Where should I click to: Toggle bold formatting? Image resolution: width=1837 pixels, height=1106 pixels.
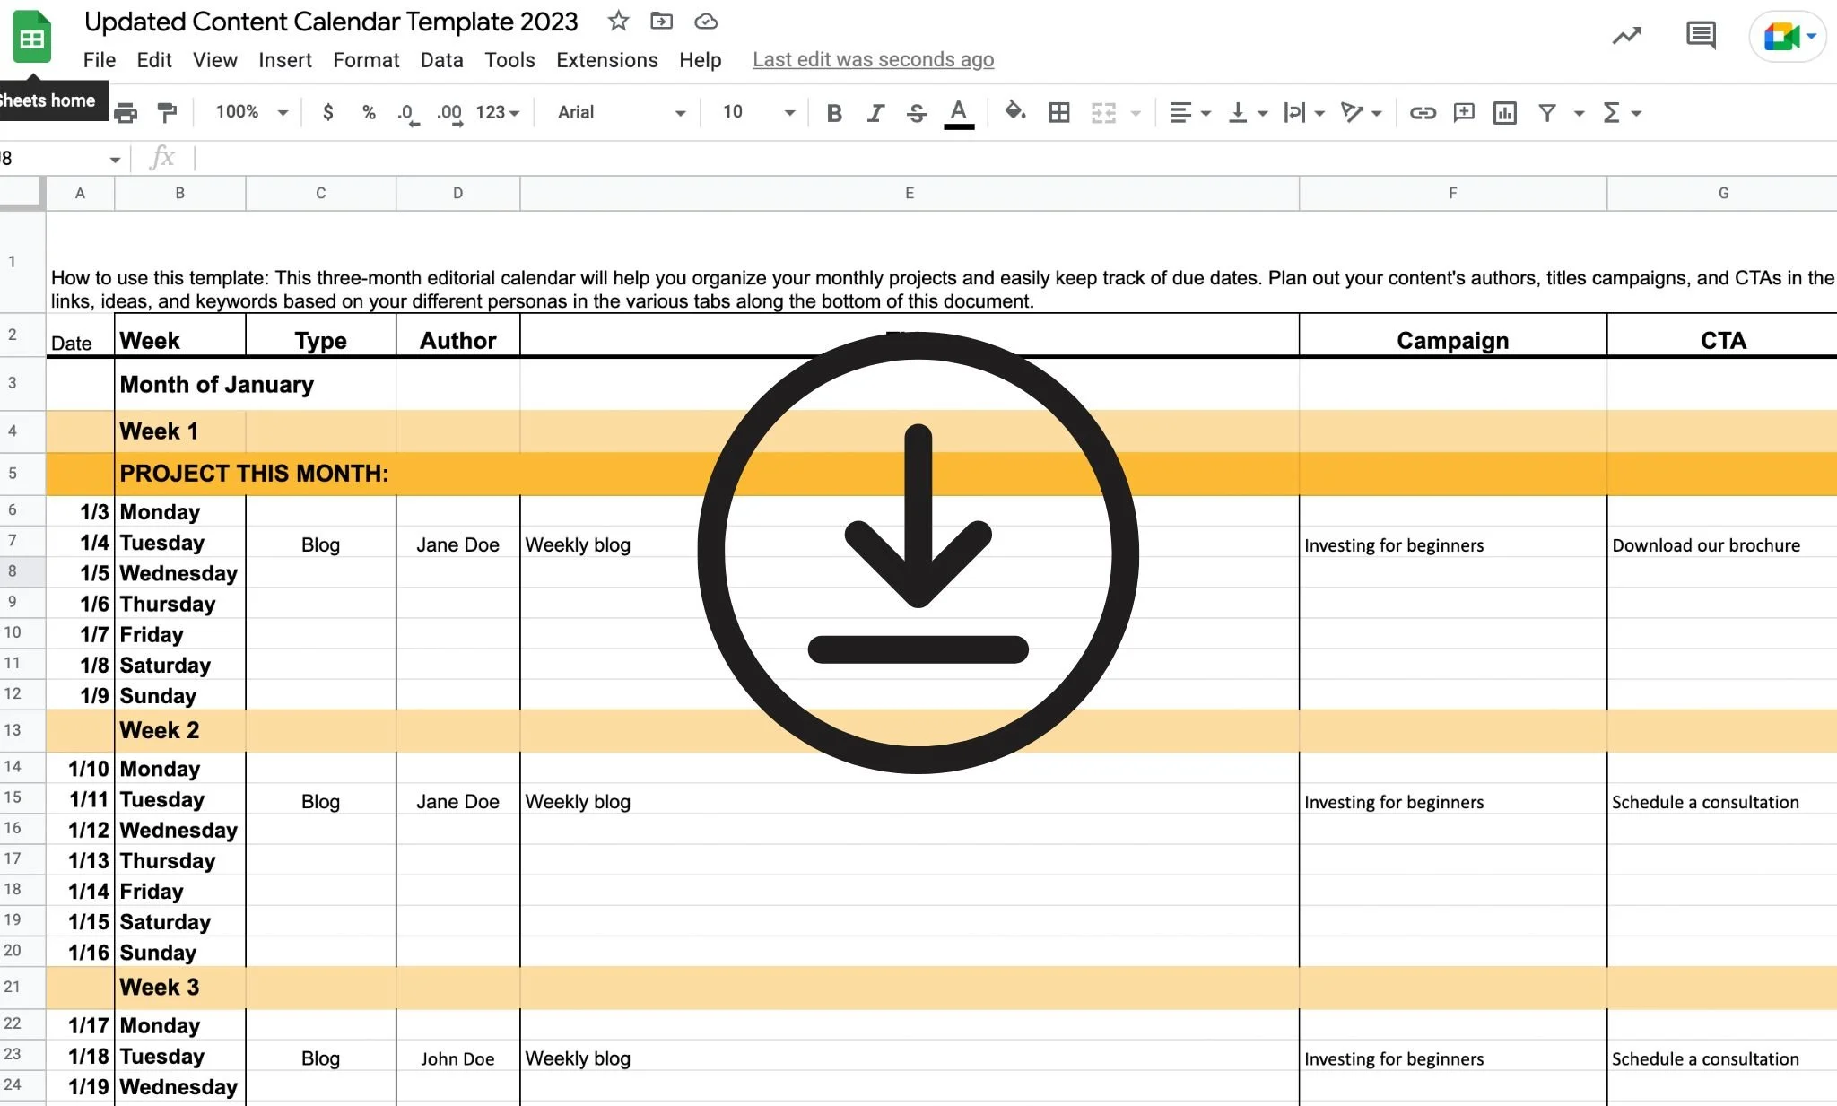(x=834, y=113)
